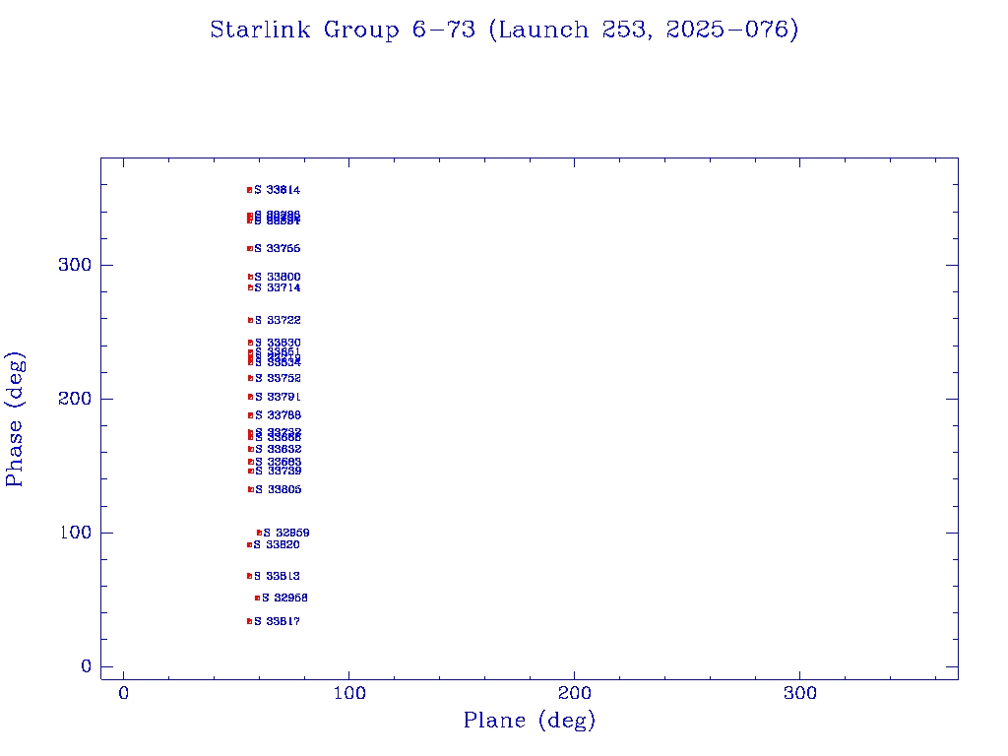Select the "S 33800" satellite label

tap(277, 277)
